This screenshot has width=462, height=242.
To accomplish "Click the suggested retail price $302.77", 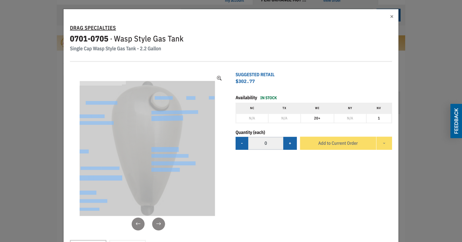I will tap(245, 82).
